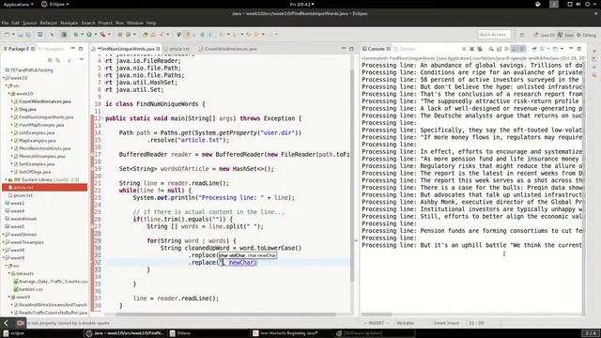Screen dimensions: 601x338
Task: Select ipsum.txt in Package Explorer
Action: pos(23,195)
